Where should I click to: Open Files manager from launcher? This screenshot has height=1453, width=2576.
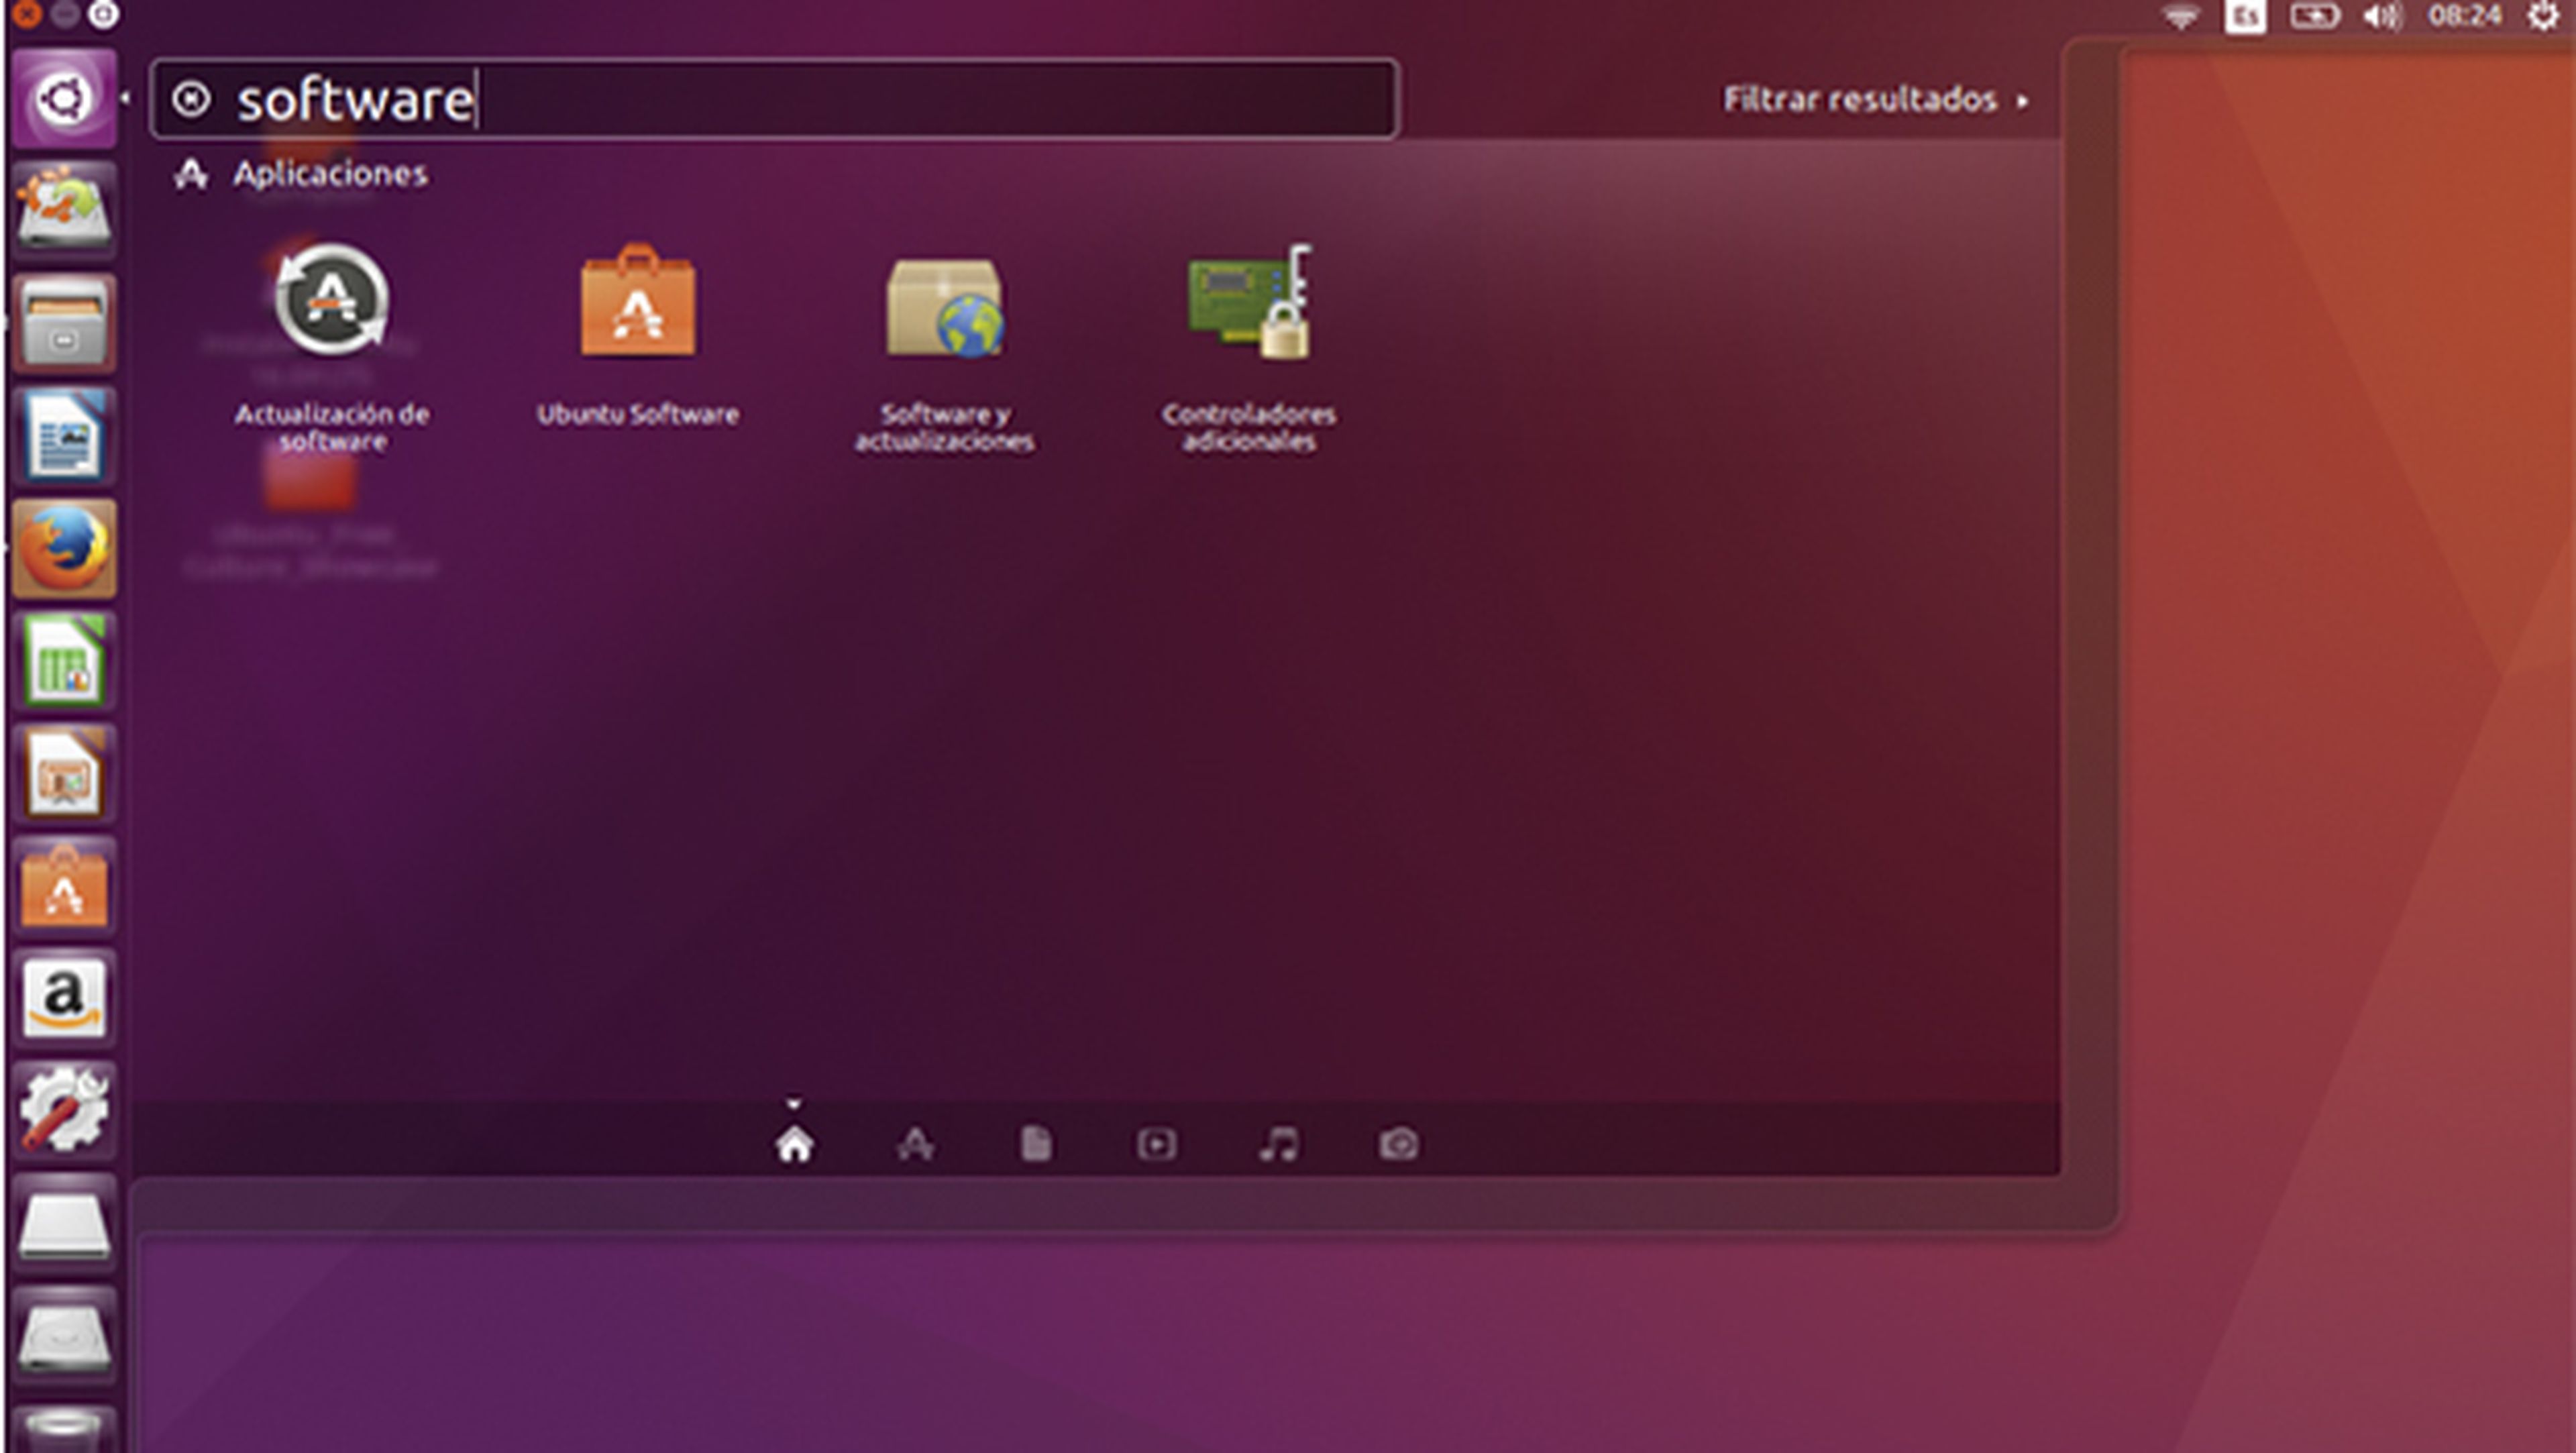click(x=64, y=323)
